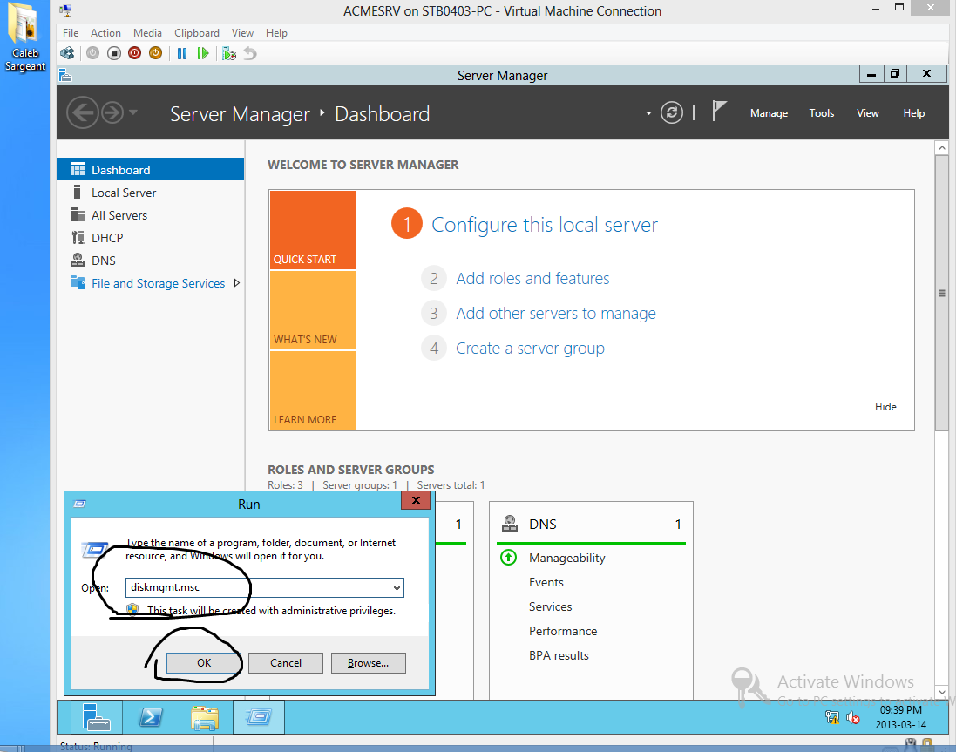956x752 pixels.
Task: Open BPA results in the DNS tile
Action: [x=559, y=656]
